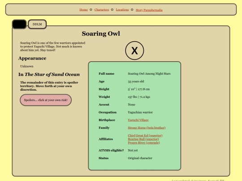
Task: Click the 'Yaguchian warrior' occupation value
Action: [140, 112]
